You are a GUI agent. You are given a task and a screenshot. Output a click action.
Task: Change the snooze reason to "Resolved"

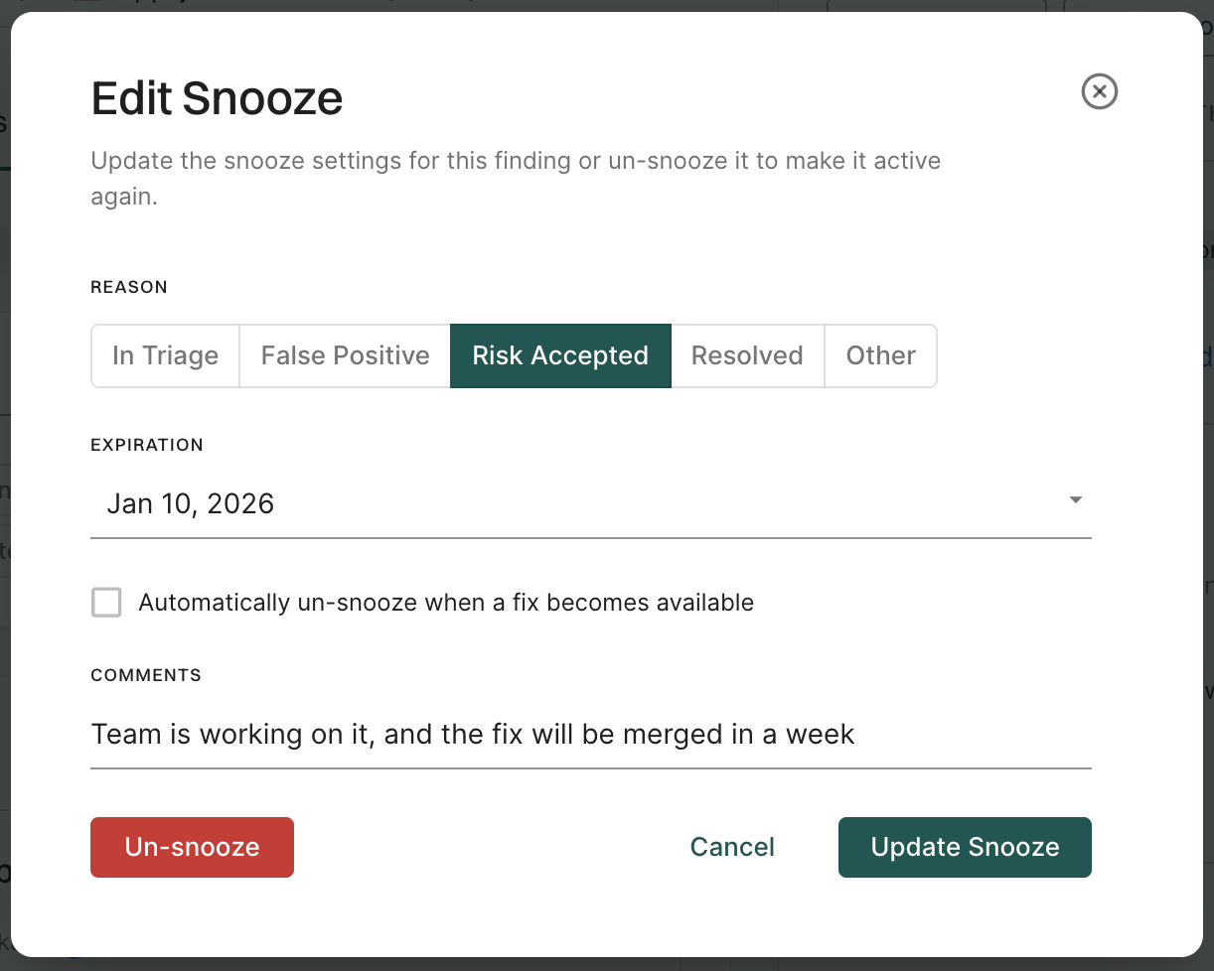tap(747, 355)
